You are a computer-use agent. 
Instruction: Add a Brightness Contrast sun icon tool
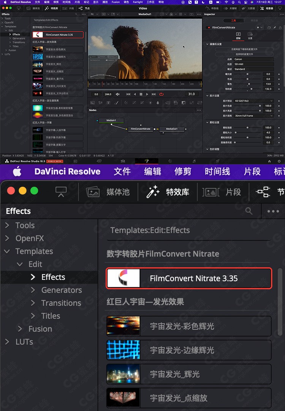coord(150,103)
